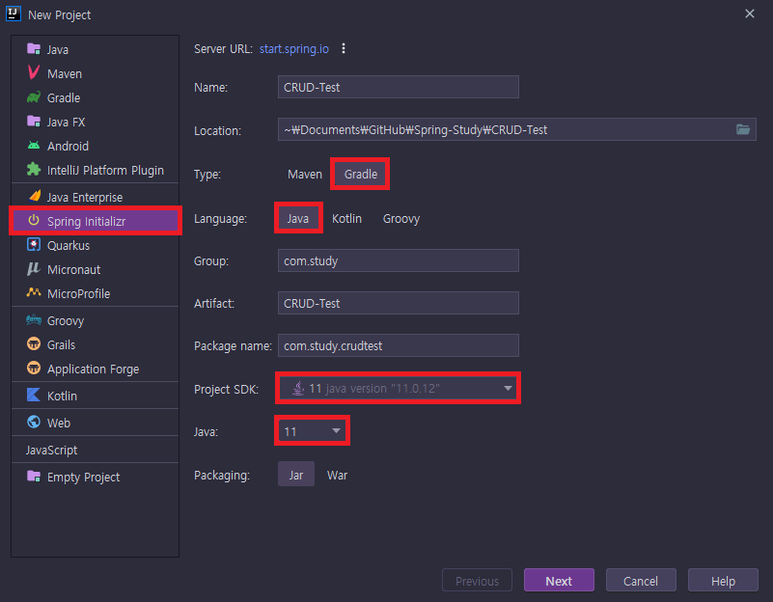The width and height of the screenshot is (773, 602).
Task: Choose Java as the Language option
Action: click(x=298, y=218)
